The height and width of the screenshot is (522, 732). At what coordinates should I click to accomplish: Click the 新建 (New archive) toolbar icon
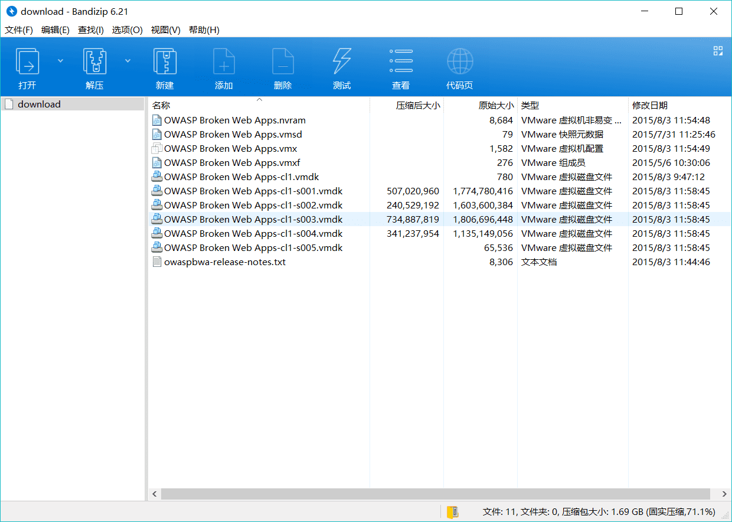point(165,61)
